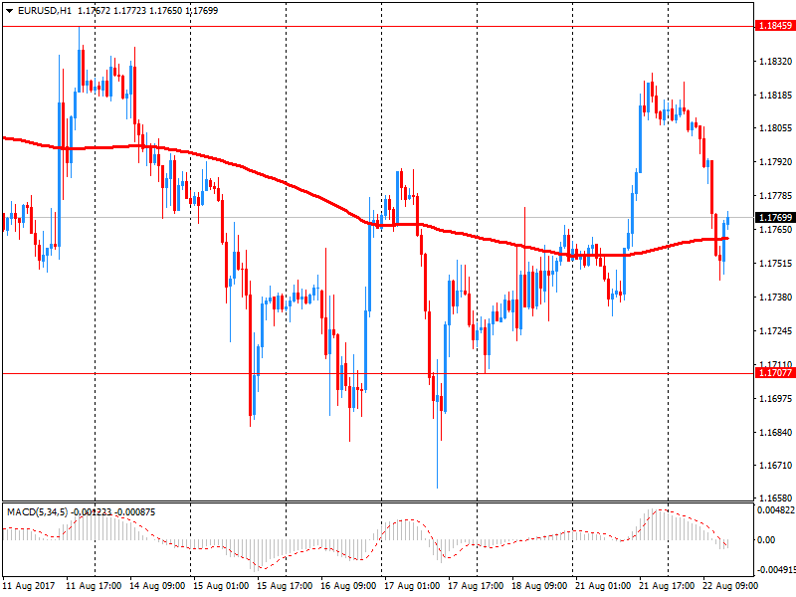Click the 11 Aug 17:00 time label
This screenshot has width=796, height=597.
tap(94, 586)
